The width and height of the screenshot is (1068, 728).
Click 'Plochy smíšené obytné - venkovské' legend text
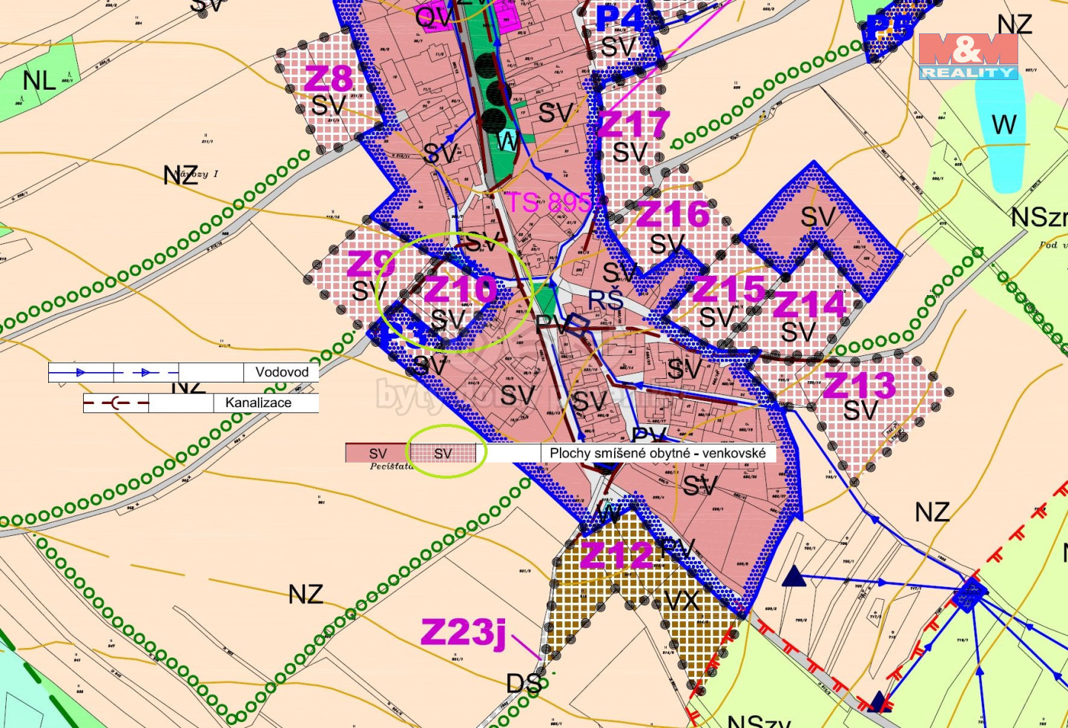657,453
